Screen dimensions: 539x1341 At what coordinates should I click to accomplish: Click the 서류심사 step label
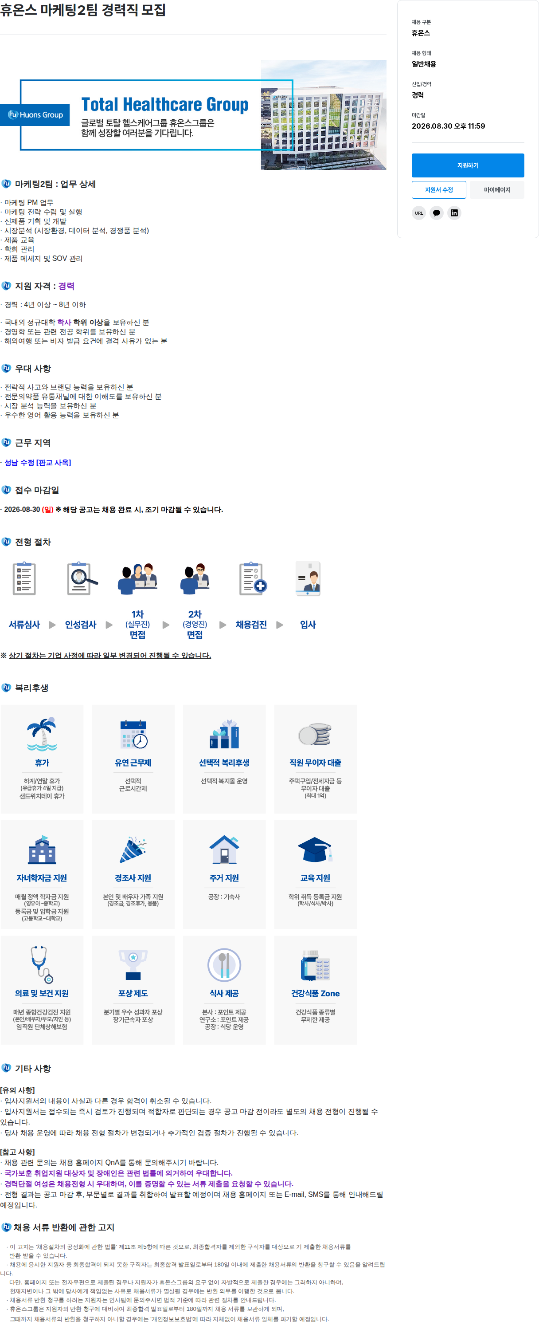point(24,624)
